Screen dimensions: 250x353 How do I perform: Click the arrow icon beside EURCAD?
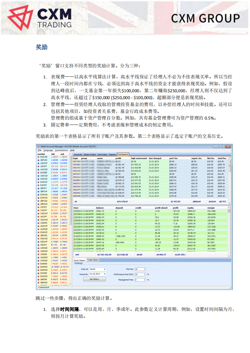38,198
